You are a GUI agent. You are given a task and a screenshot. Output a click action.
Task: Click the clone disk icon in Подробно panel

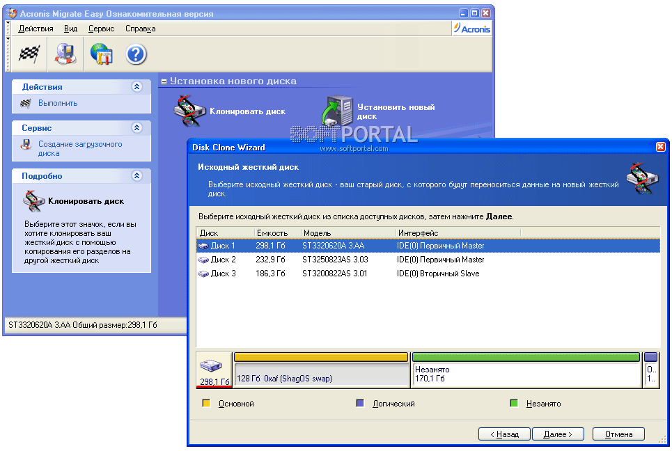click(x=34, y=201)
